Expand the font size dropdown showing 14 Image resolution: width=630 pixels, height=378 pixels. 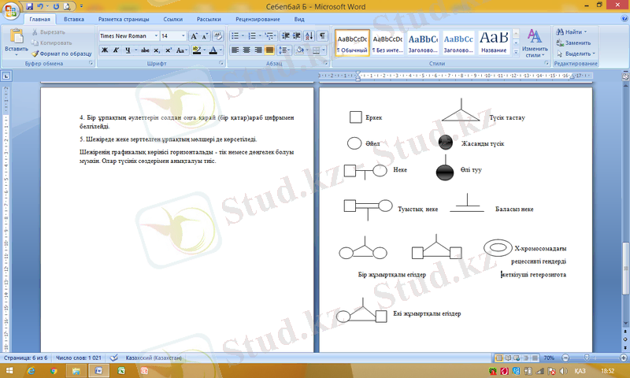click(x=183, y=35)
